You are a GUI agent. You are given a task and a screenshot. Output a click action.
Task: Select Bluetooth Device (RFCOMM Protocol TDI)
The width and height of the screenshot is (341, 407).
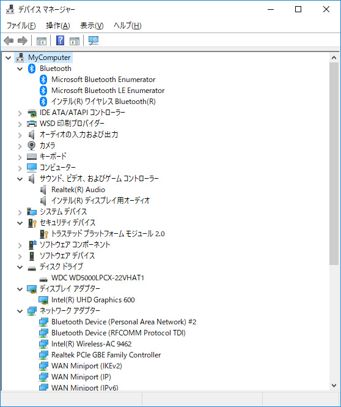click(119, 333)
